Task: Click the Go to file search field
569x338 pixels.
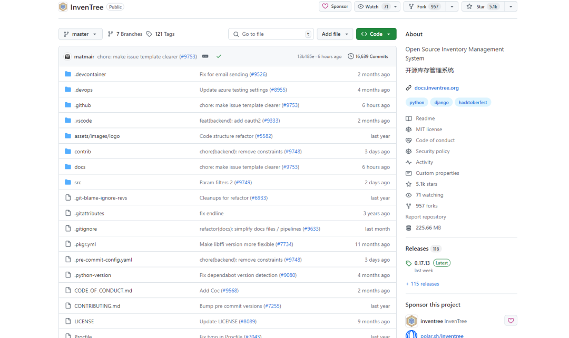Action: (x=271, y=34)
